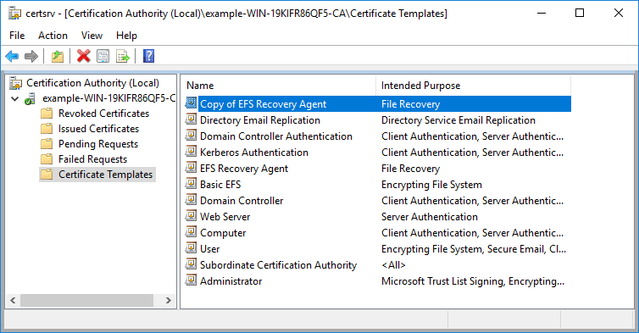Click the Subordinate Certification Authority template icon

191,264
